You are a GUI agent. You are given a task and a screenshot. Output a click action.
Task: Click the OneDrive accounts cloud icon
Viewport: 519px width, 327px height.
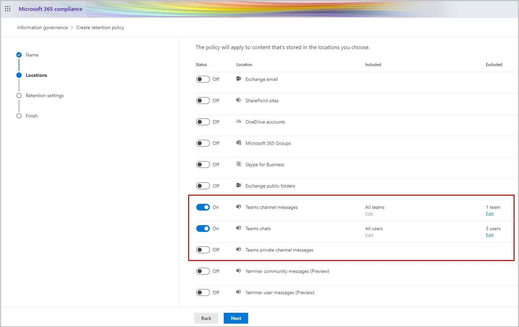click(239, 122)
